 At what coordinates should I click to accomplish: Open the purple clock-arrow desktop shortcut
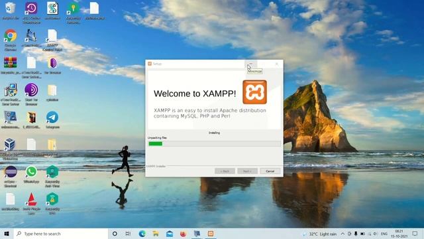coord(31,8)
